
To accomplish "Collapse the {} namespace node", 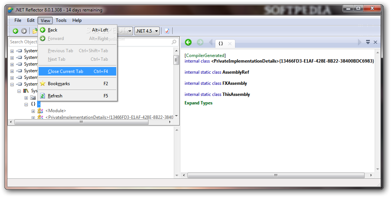I will [26, 105].
